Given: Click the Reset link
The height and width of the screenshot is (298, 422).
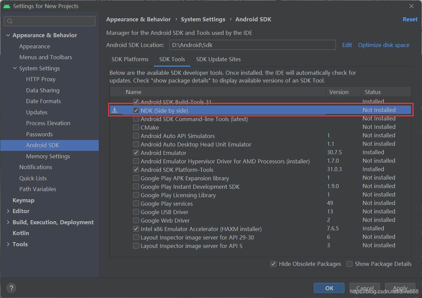Looking at the screenshot, I should pyautogui.click(x=410, y=19).
